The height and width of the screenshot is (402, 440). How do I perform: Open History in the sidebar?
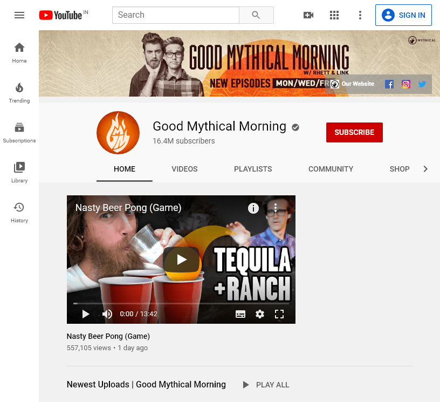(x=19, y=213)
